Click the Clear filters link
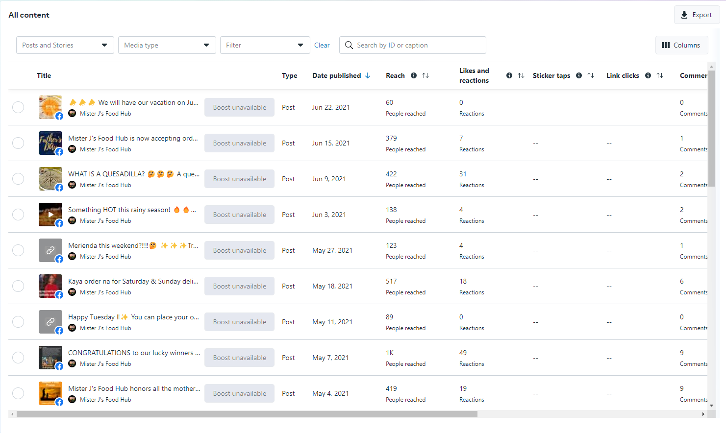The width and height of the screenshot is (726, 433). [322, 45]
